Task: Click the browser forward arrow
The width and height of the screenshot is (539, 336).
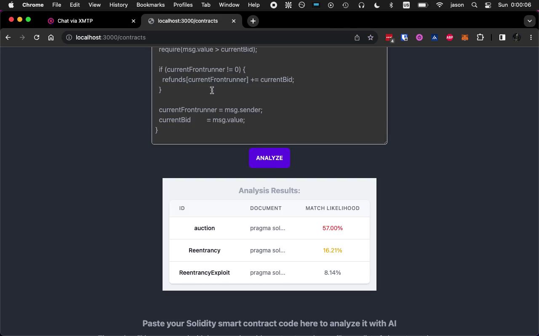Action: (x=22, y=37)
